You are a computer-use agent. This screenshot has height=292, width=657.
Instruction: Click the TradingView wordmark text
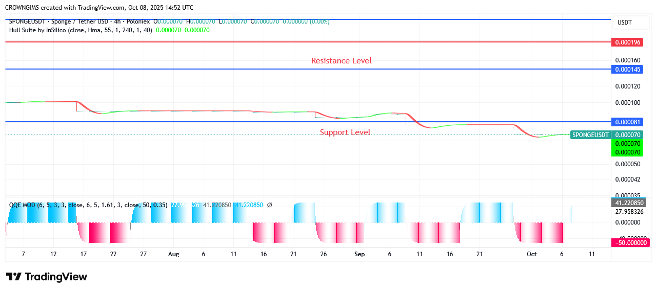(56, 277)
